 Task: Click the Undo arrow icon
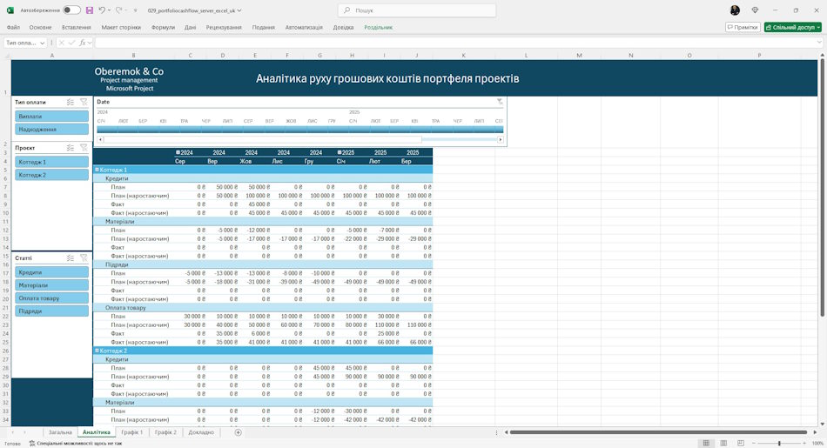(102, 10)
